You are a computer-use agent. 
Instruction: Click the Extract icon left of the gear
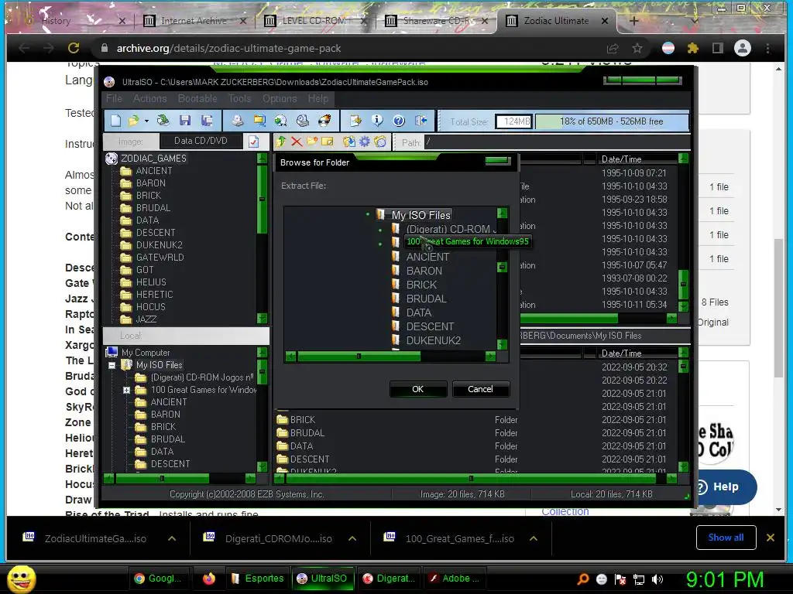pos(349,142)
